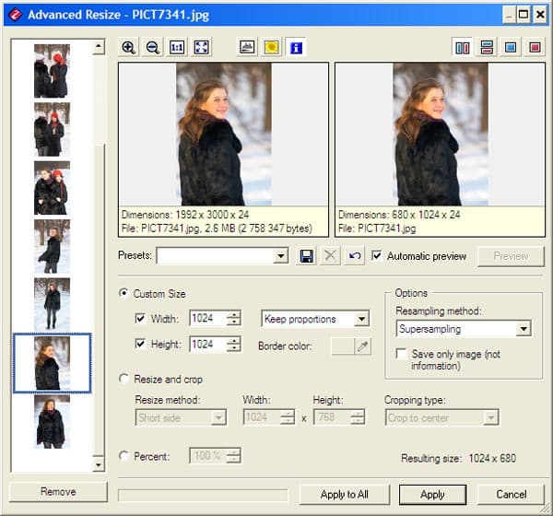The width and height of the screenshot is (553, 516).
Task: Click the greyed Preview button
Action: tap(511, 256)
